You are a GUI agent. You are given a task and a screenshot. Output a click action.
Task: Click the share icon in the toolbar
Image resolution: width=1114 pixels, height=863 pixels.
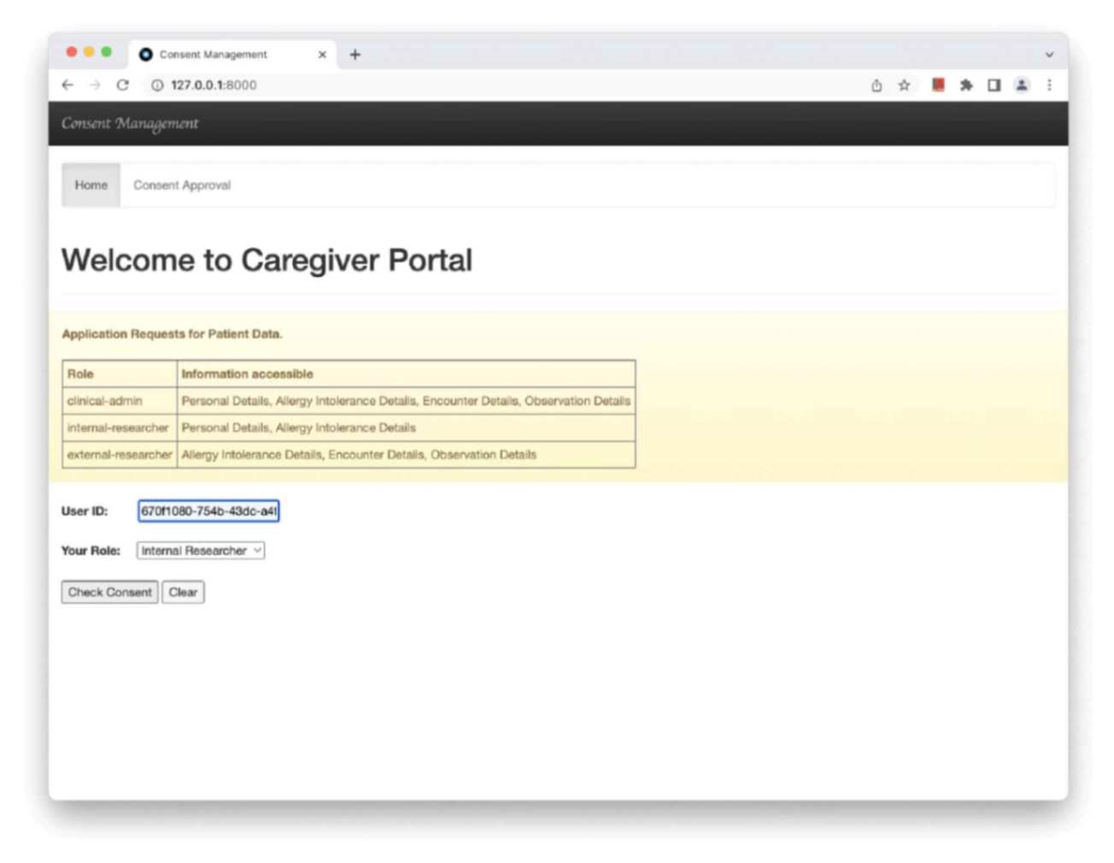875,85
